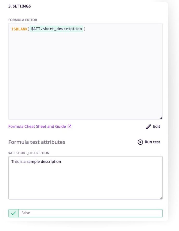This screenshot has width=179, height=231.
Task: Click the "This is a sample description" text
Action: click(36, 162)
